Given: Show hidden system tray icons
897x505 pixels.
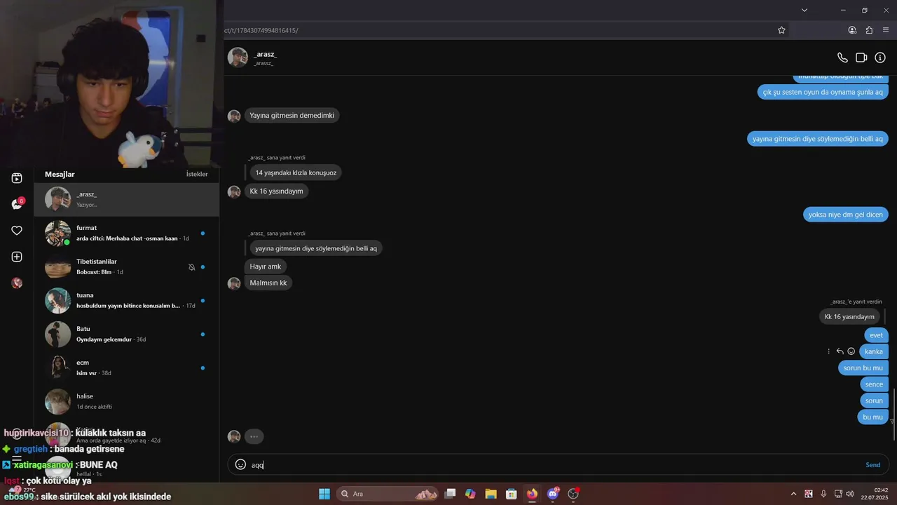Looking at the screenshot, I should pyautogui.click(x=793, y=494).
